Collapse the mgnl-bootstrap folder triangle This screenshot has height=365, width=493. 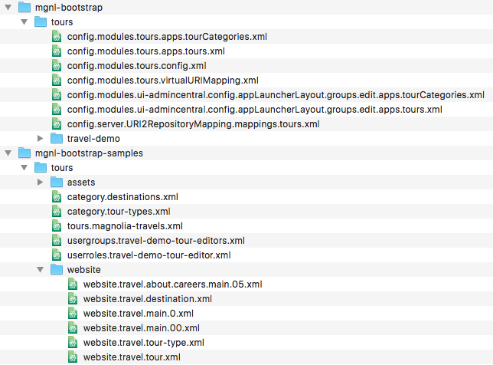(x=8, y=7)
